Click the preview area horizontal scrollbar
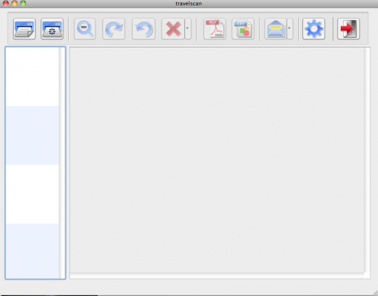Screen dimensions: 378x296 [217, 276]
